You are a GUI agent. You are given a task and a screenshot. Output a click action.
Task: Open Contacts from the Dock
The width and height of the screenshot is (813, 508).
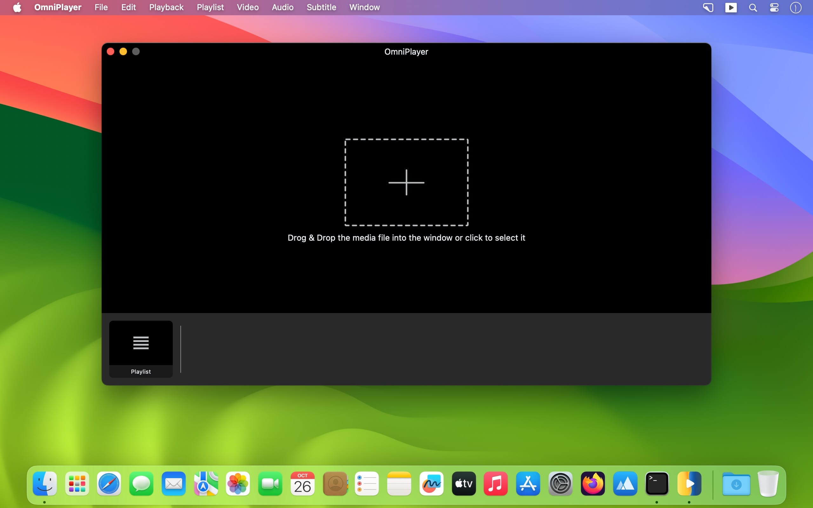[x=335, y=484]
